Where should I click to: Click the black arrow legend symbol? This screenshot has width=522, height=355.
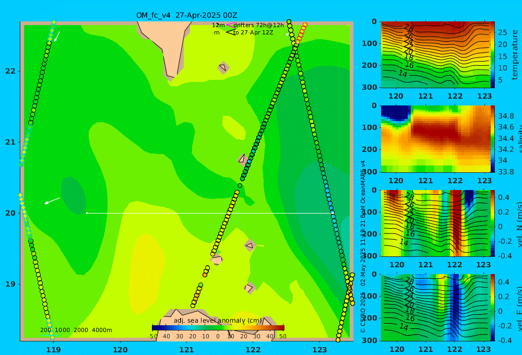(230, 33)
